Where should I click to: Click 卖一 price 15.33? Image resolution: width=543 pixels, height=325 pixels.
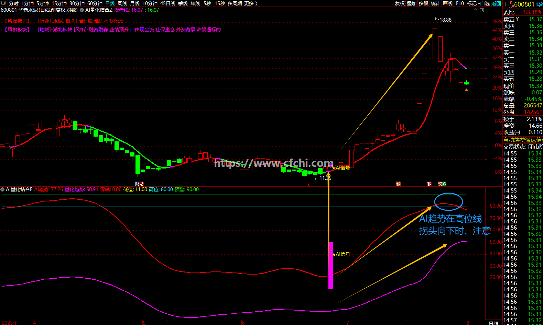[535, 46]
